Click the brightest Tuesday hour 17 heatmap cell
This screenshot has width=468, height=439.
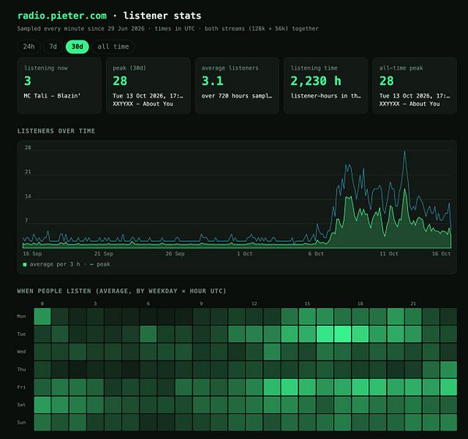(342, 334)
